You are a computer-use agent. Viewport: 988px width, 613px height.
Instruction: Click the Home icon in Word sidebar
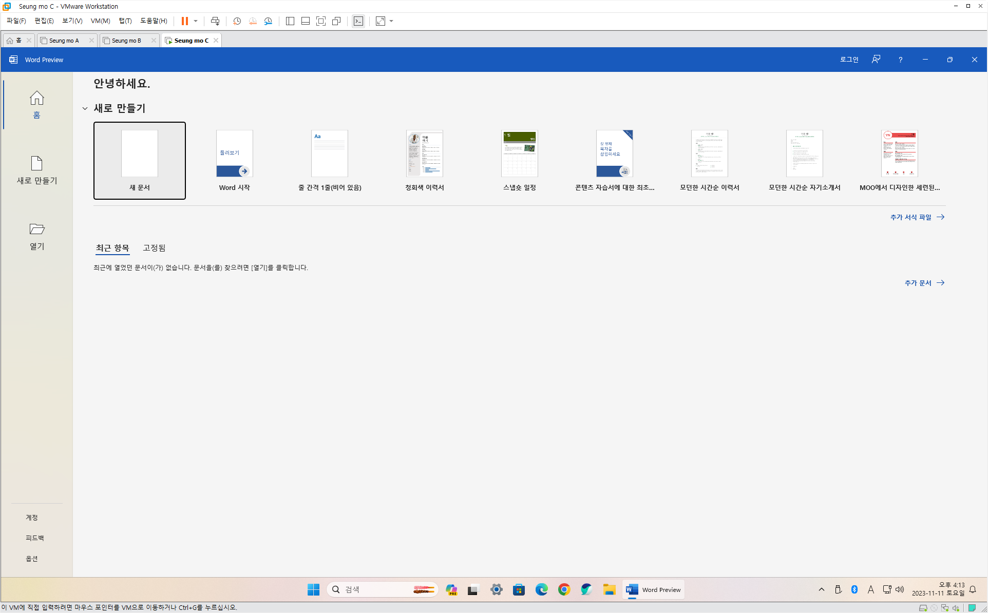[x=36, y=98]
